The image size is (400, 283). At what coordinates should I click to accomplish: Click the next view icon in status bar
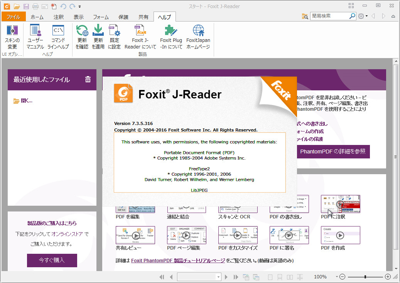256,277
